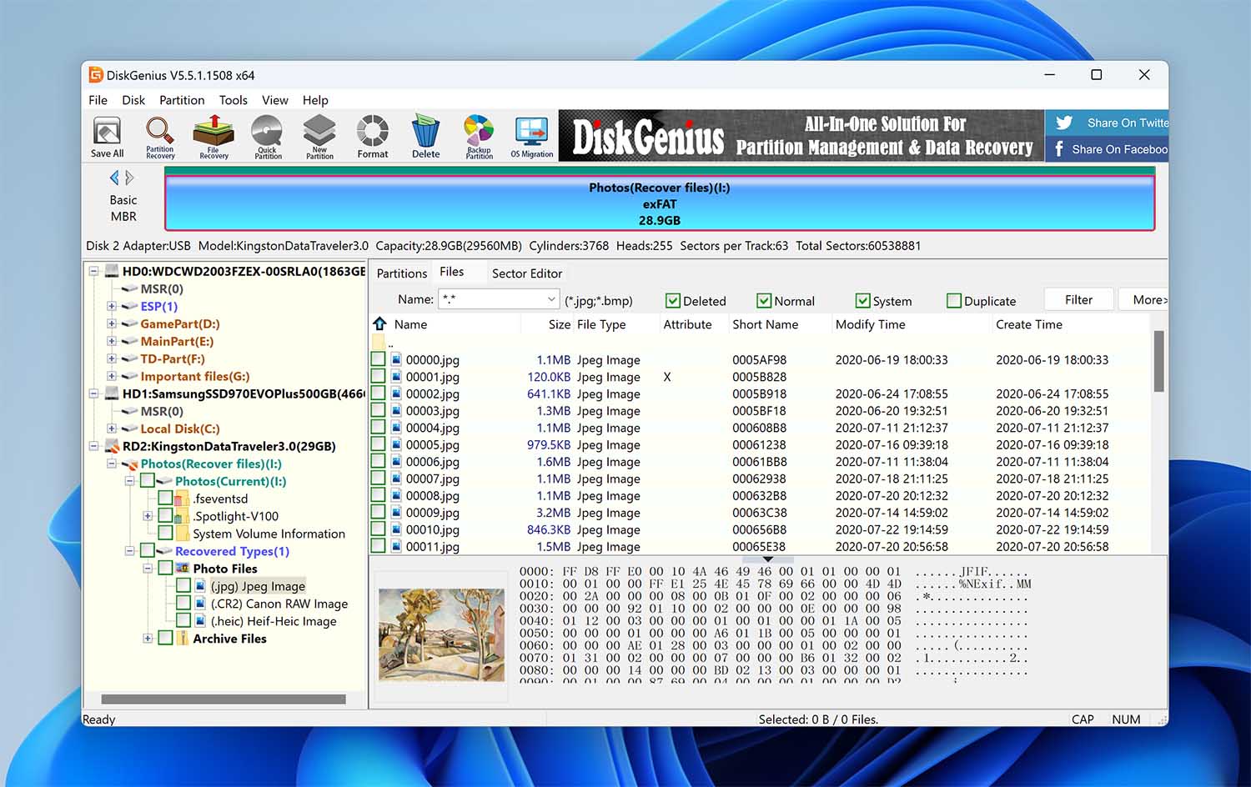
Task: Toggle the Deleted filter checkbox
Action: tap(672, 301)
